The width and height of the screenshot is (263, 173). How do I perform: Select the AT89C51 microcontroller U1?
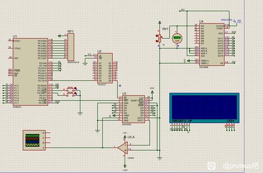coord(30,72)
